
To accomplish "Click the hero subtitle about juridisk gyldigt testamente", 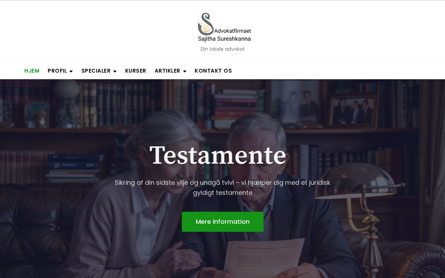I will pyautogui.click(x=222, y=187).
